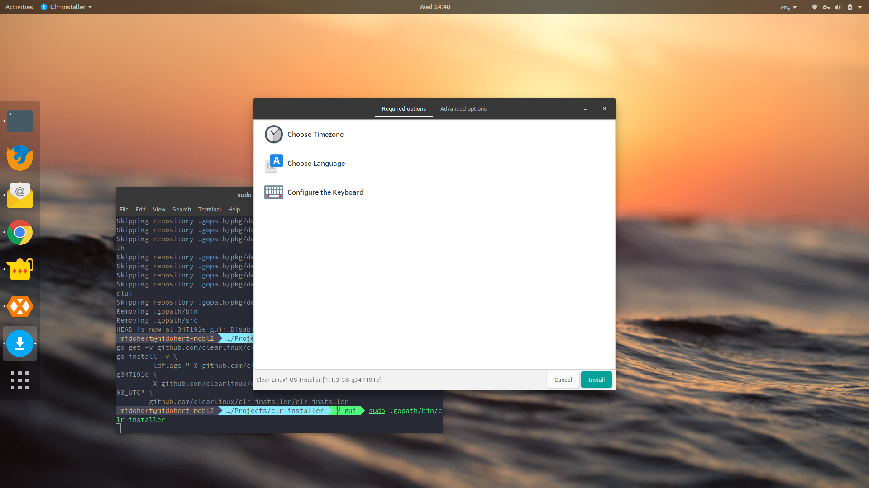869x488 pixels.
Task: Open the yellow teapot app in dock
Action: [20, 269]
